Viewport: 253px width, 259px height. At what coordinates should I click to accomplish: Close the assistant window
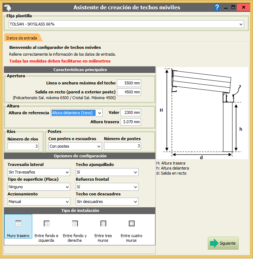tap(243, 8)
